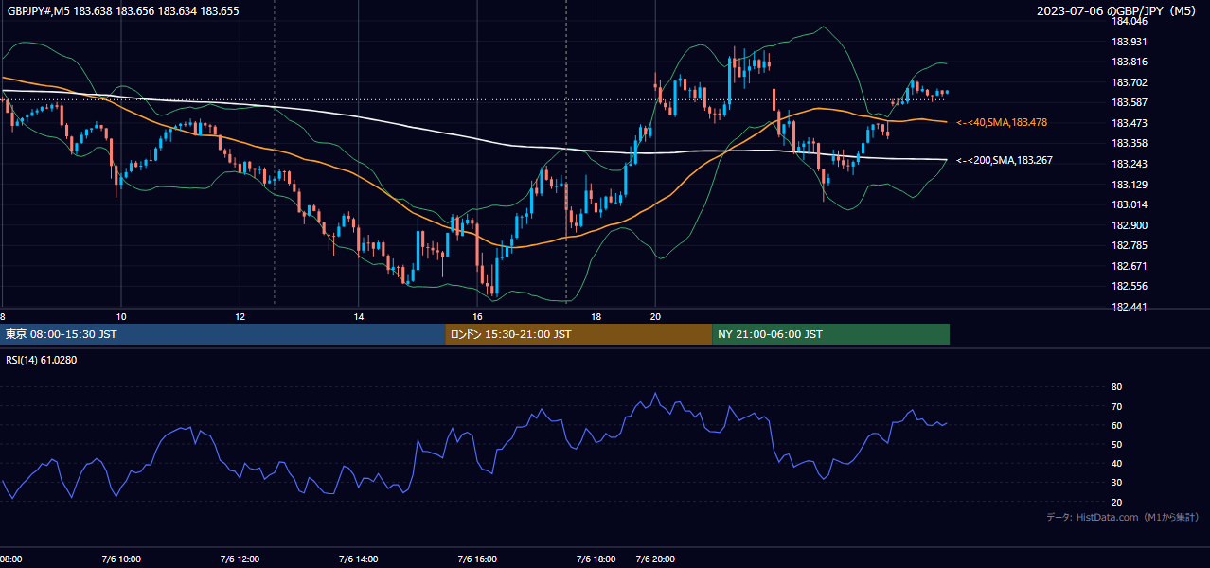
Task: Click price axis value 183.129
Action: (x=1129, y=185)
